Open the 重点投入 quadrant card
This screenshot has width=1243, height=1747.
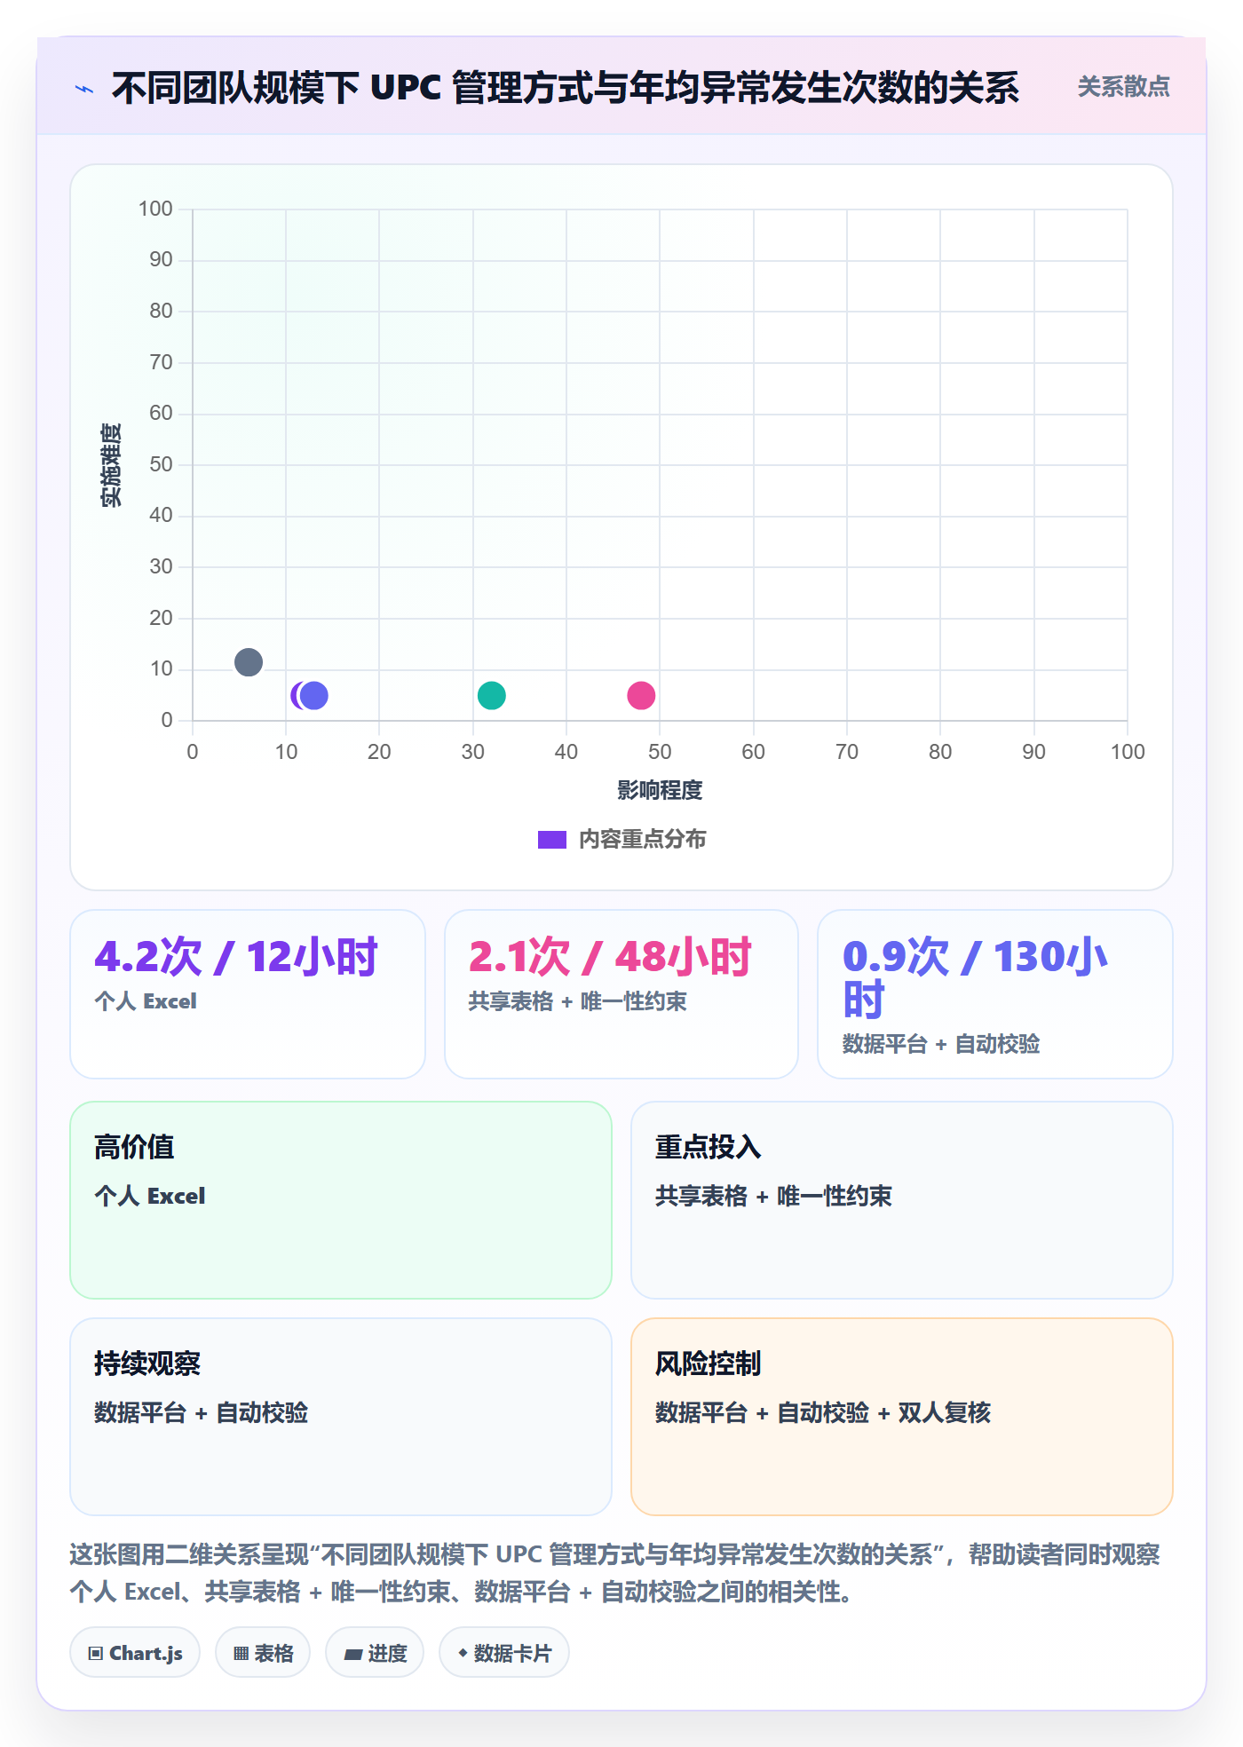pyautogui.click(x=902, y=1200)
